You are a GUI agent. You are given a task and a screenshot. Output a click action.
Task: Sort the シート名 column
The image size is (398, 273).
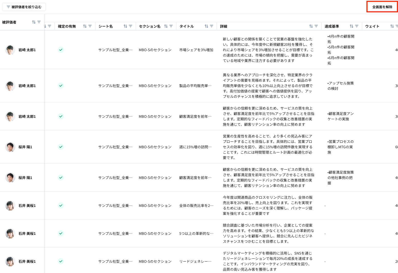125,26
